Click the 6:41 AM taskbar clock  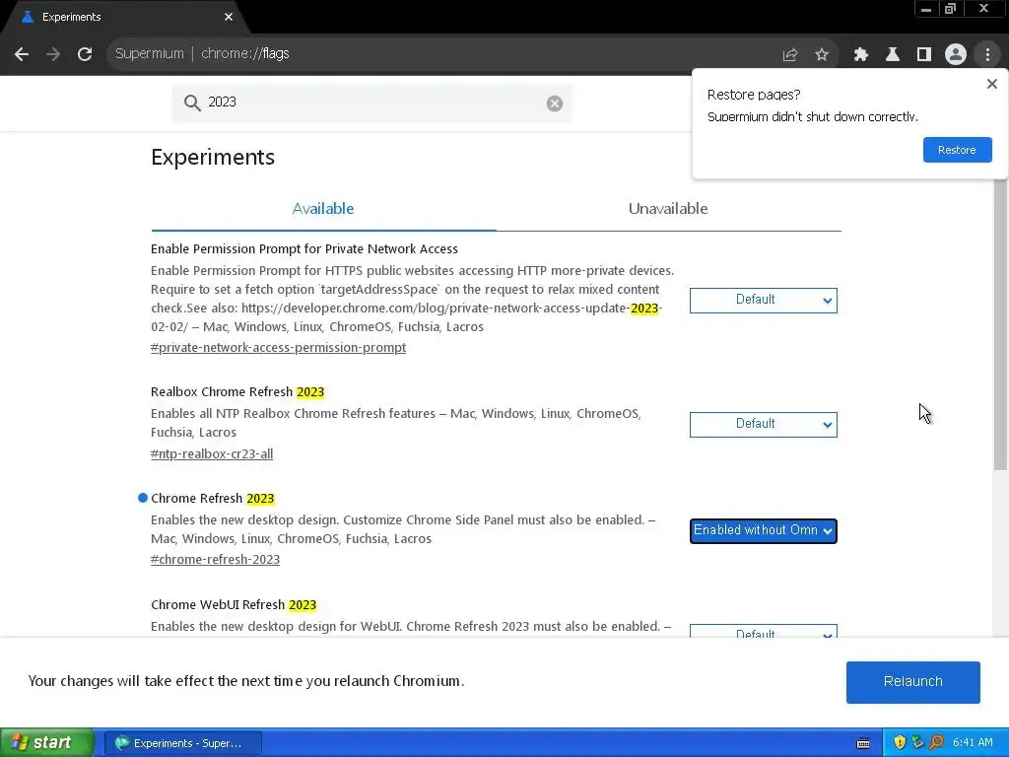coord(973,743)
